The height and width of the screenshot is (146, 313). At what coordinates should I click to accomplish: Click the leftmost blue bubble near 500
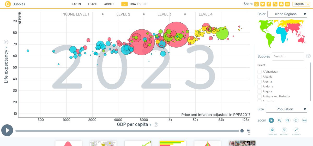28,51
